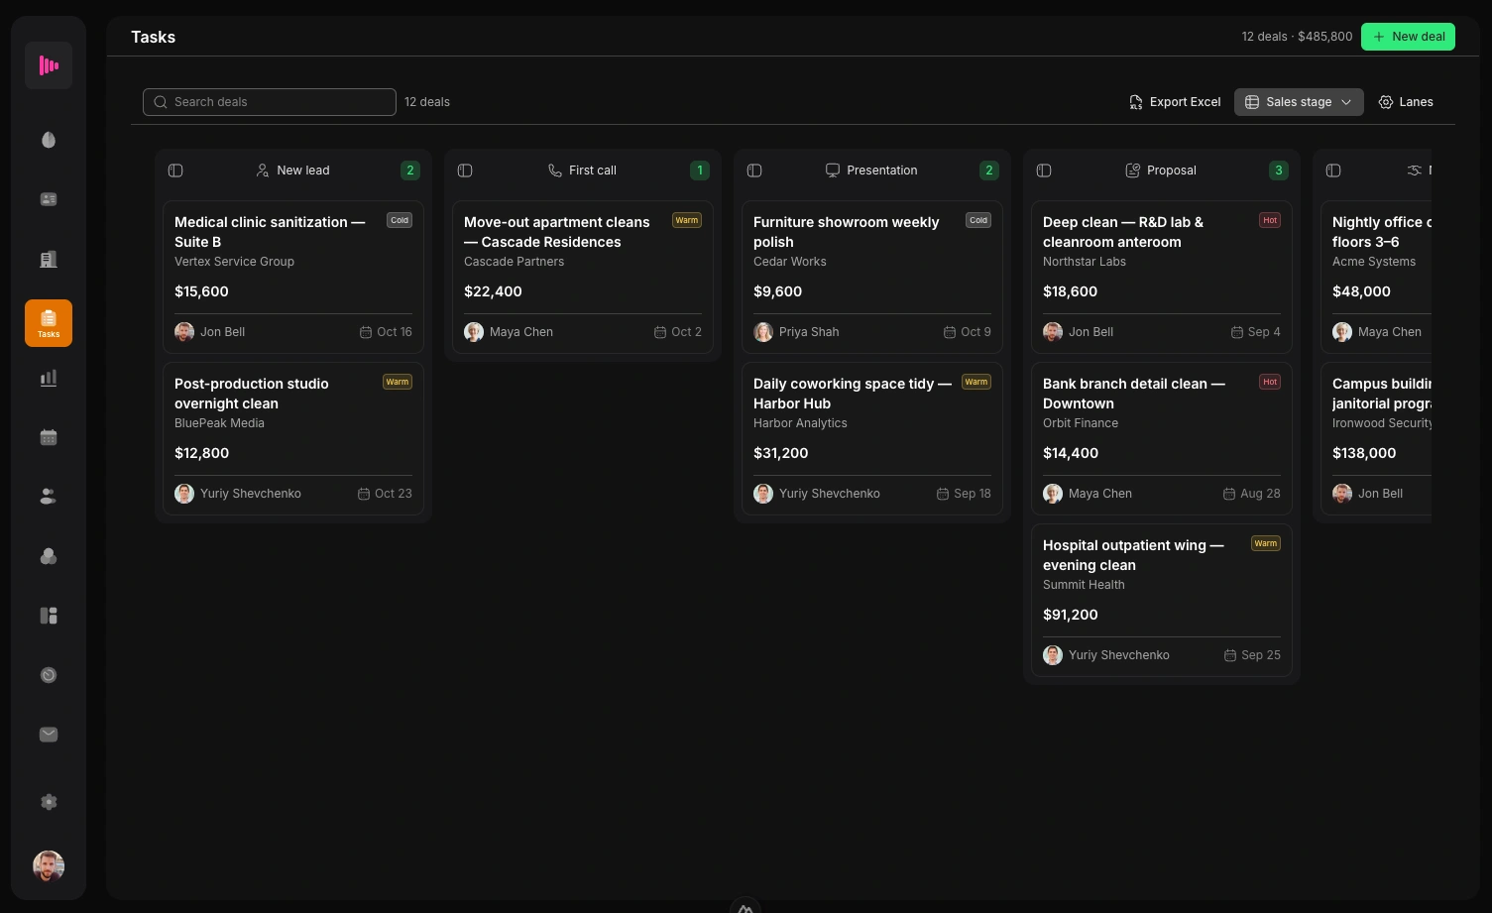Collapse the New lead lane with its panel icon
The height and width of the screenshot is (913, 1492).
[175, 171]
